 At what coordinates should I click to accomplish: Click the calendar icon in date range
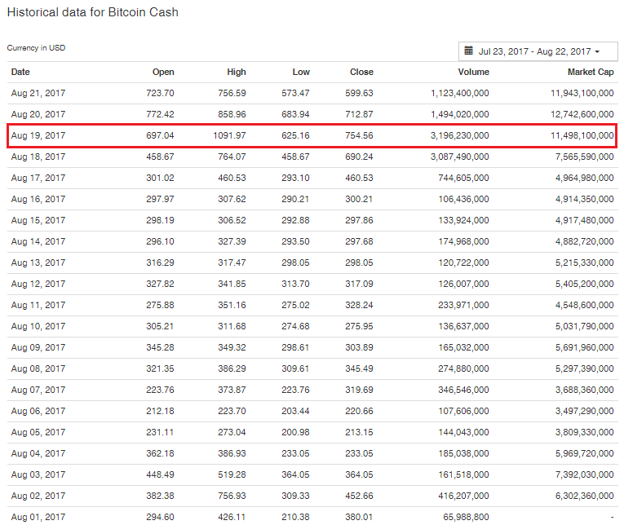tap(469, 51)
